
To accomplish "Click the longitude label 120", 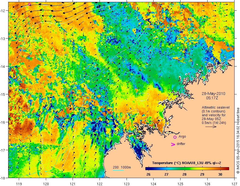I will [46, 184].
